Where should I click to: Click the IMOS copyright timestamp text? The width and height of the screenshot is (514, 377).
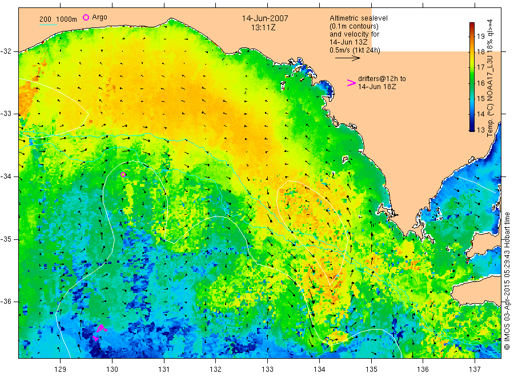pyautogui.click(x=507, y=280)
